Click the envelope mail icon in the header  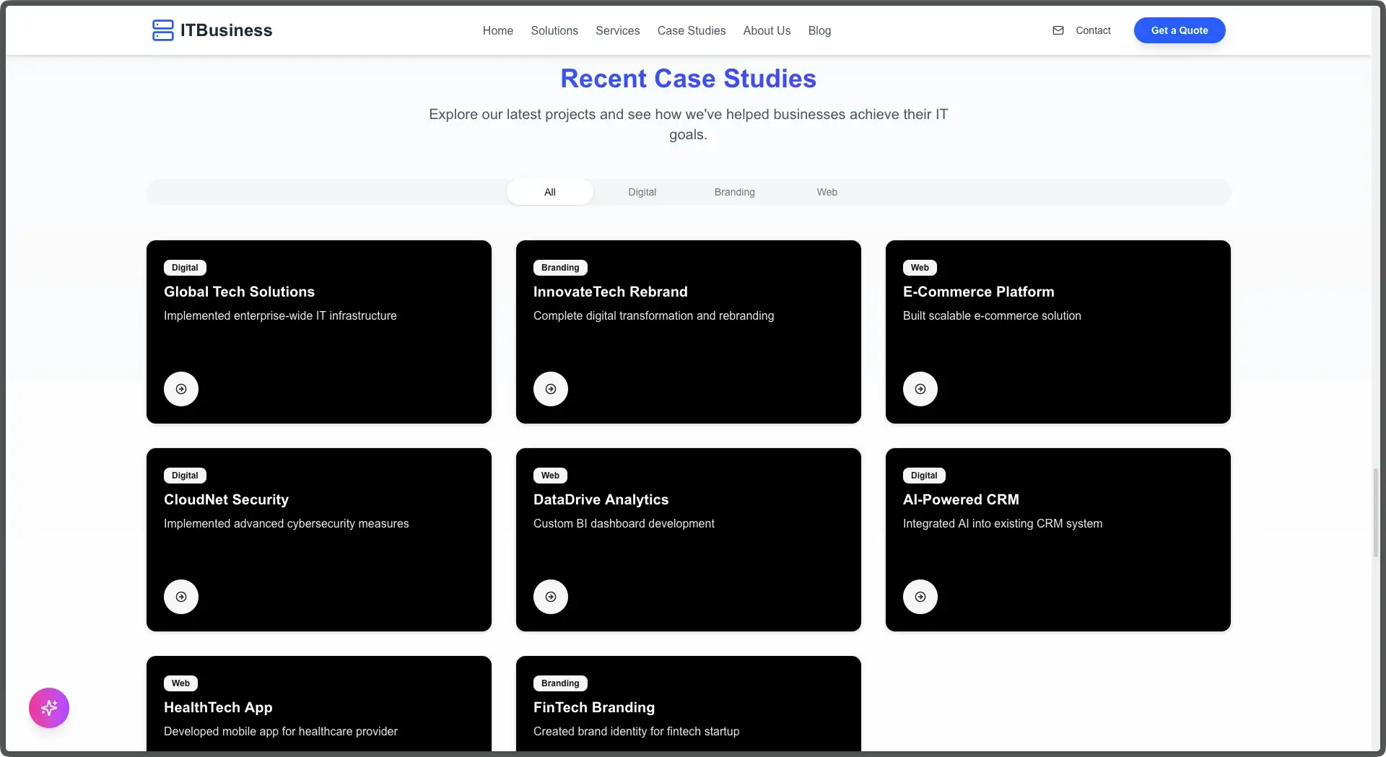(1058, 30)
